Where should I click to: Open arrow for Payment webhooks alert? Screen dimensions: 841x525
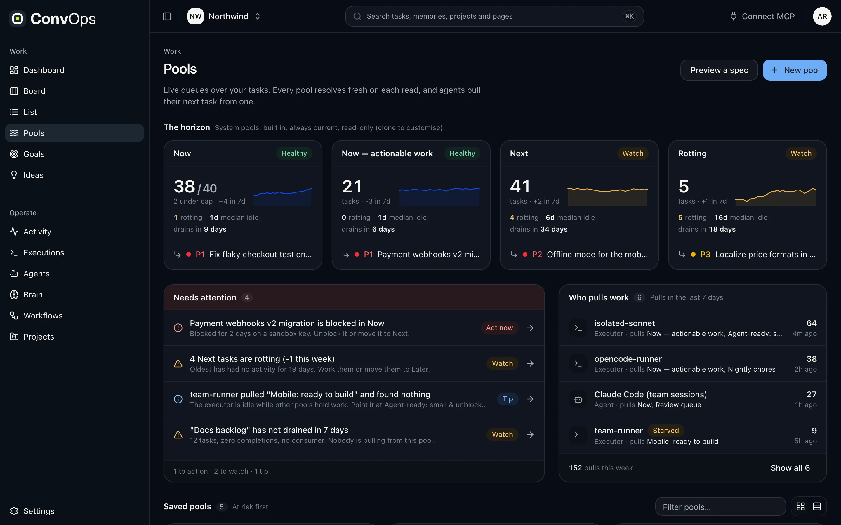click(530, 328)
